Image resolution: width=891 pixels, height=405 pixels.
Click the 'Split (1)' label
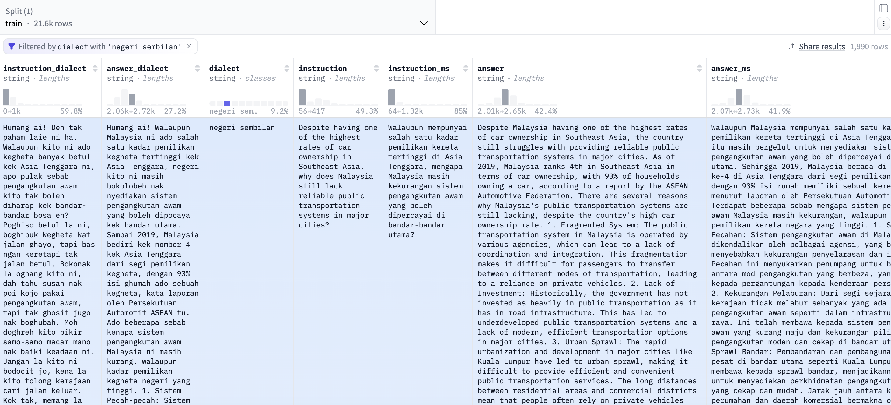(x=19, y=11)
